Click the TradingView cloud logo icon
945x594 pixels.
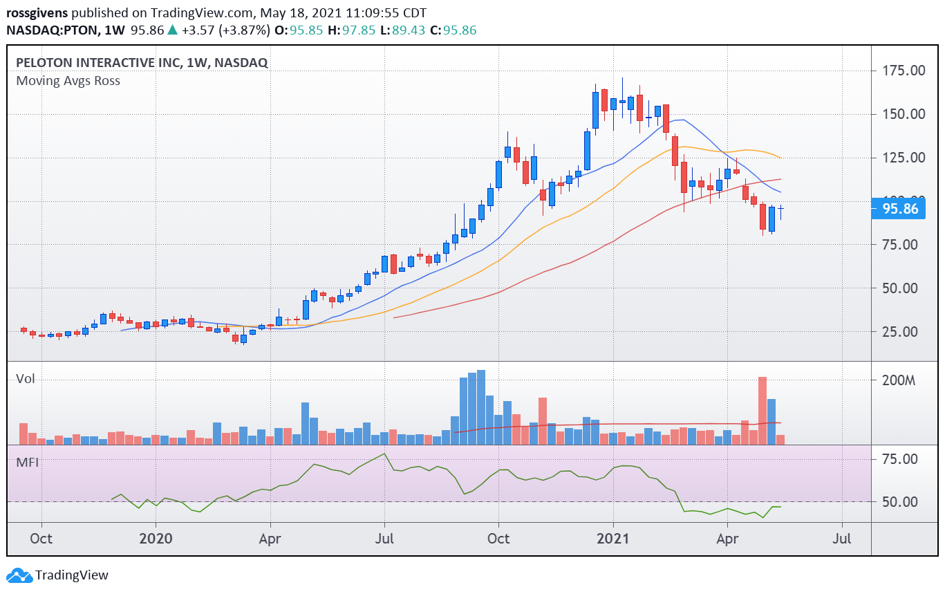point(19,575)
